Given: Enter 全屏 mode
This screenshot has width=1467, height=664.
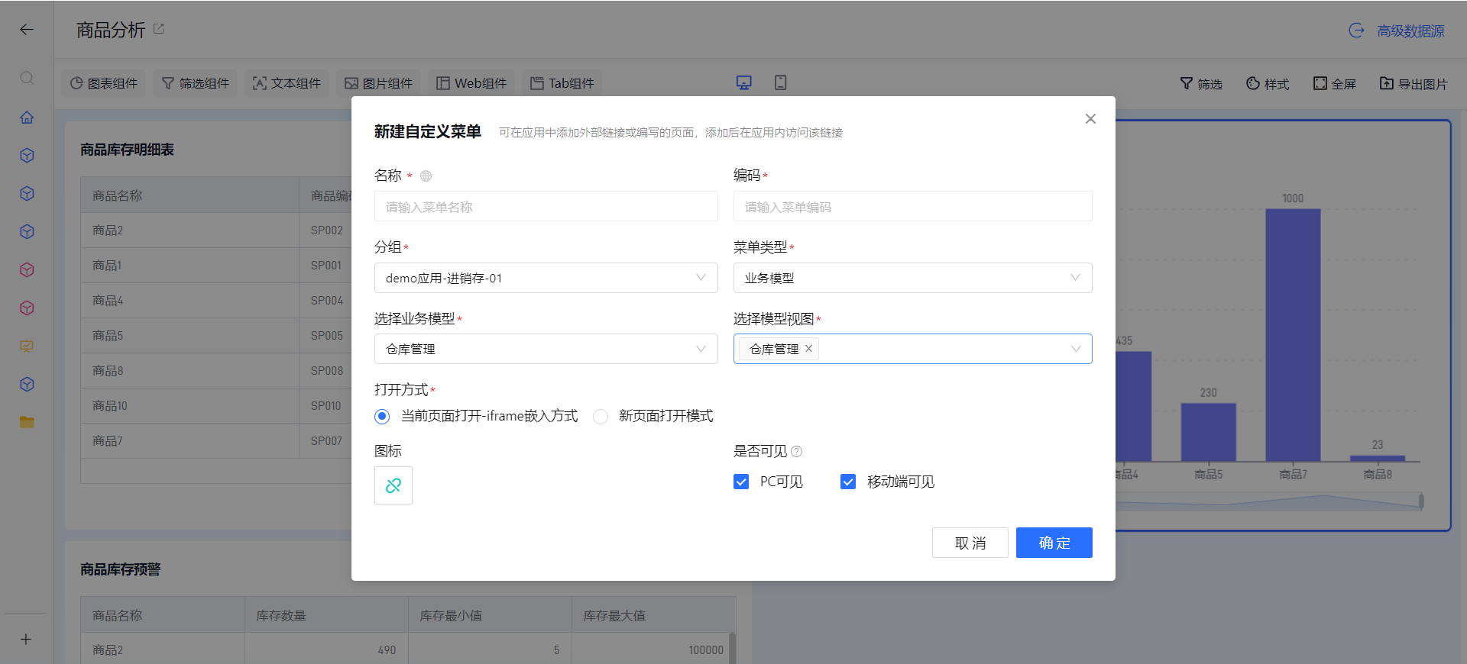Looking at the screenshot, I should [x=1335, y=84].
